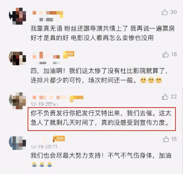The height and width of the screenshot is (174, 183).
Task: Open avatar beside the 12-19 20:11 comment
Action: pos(17,143)
